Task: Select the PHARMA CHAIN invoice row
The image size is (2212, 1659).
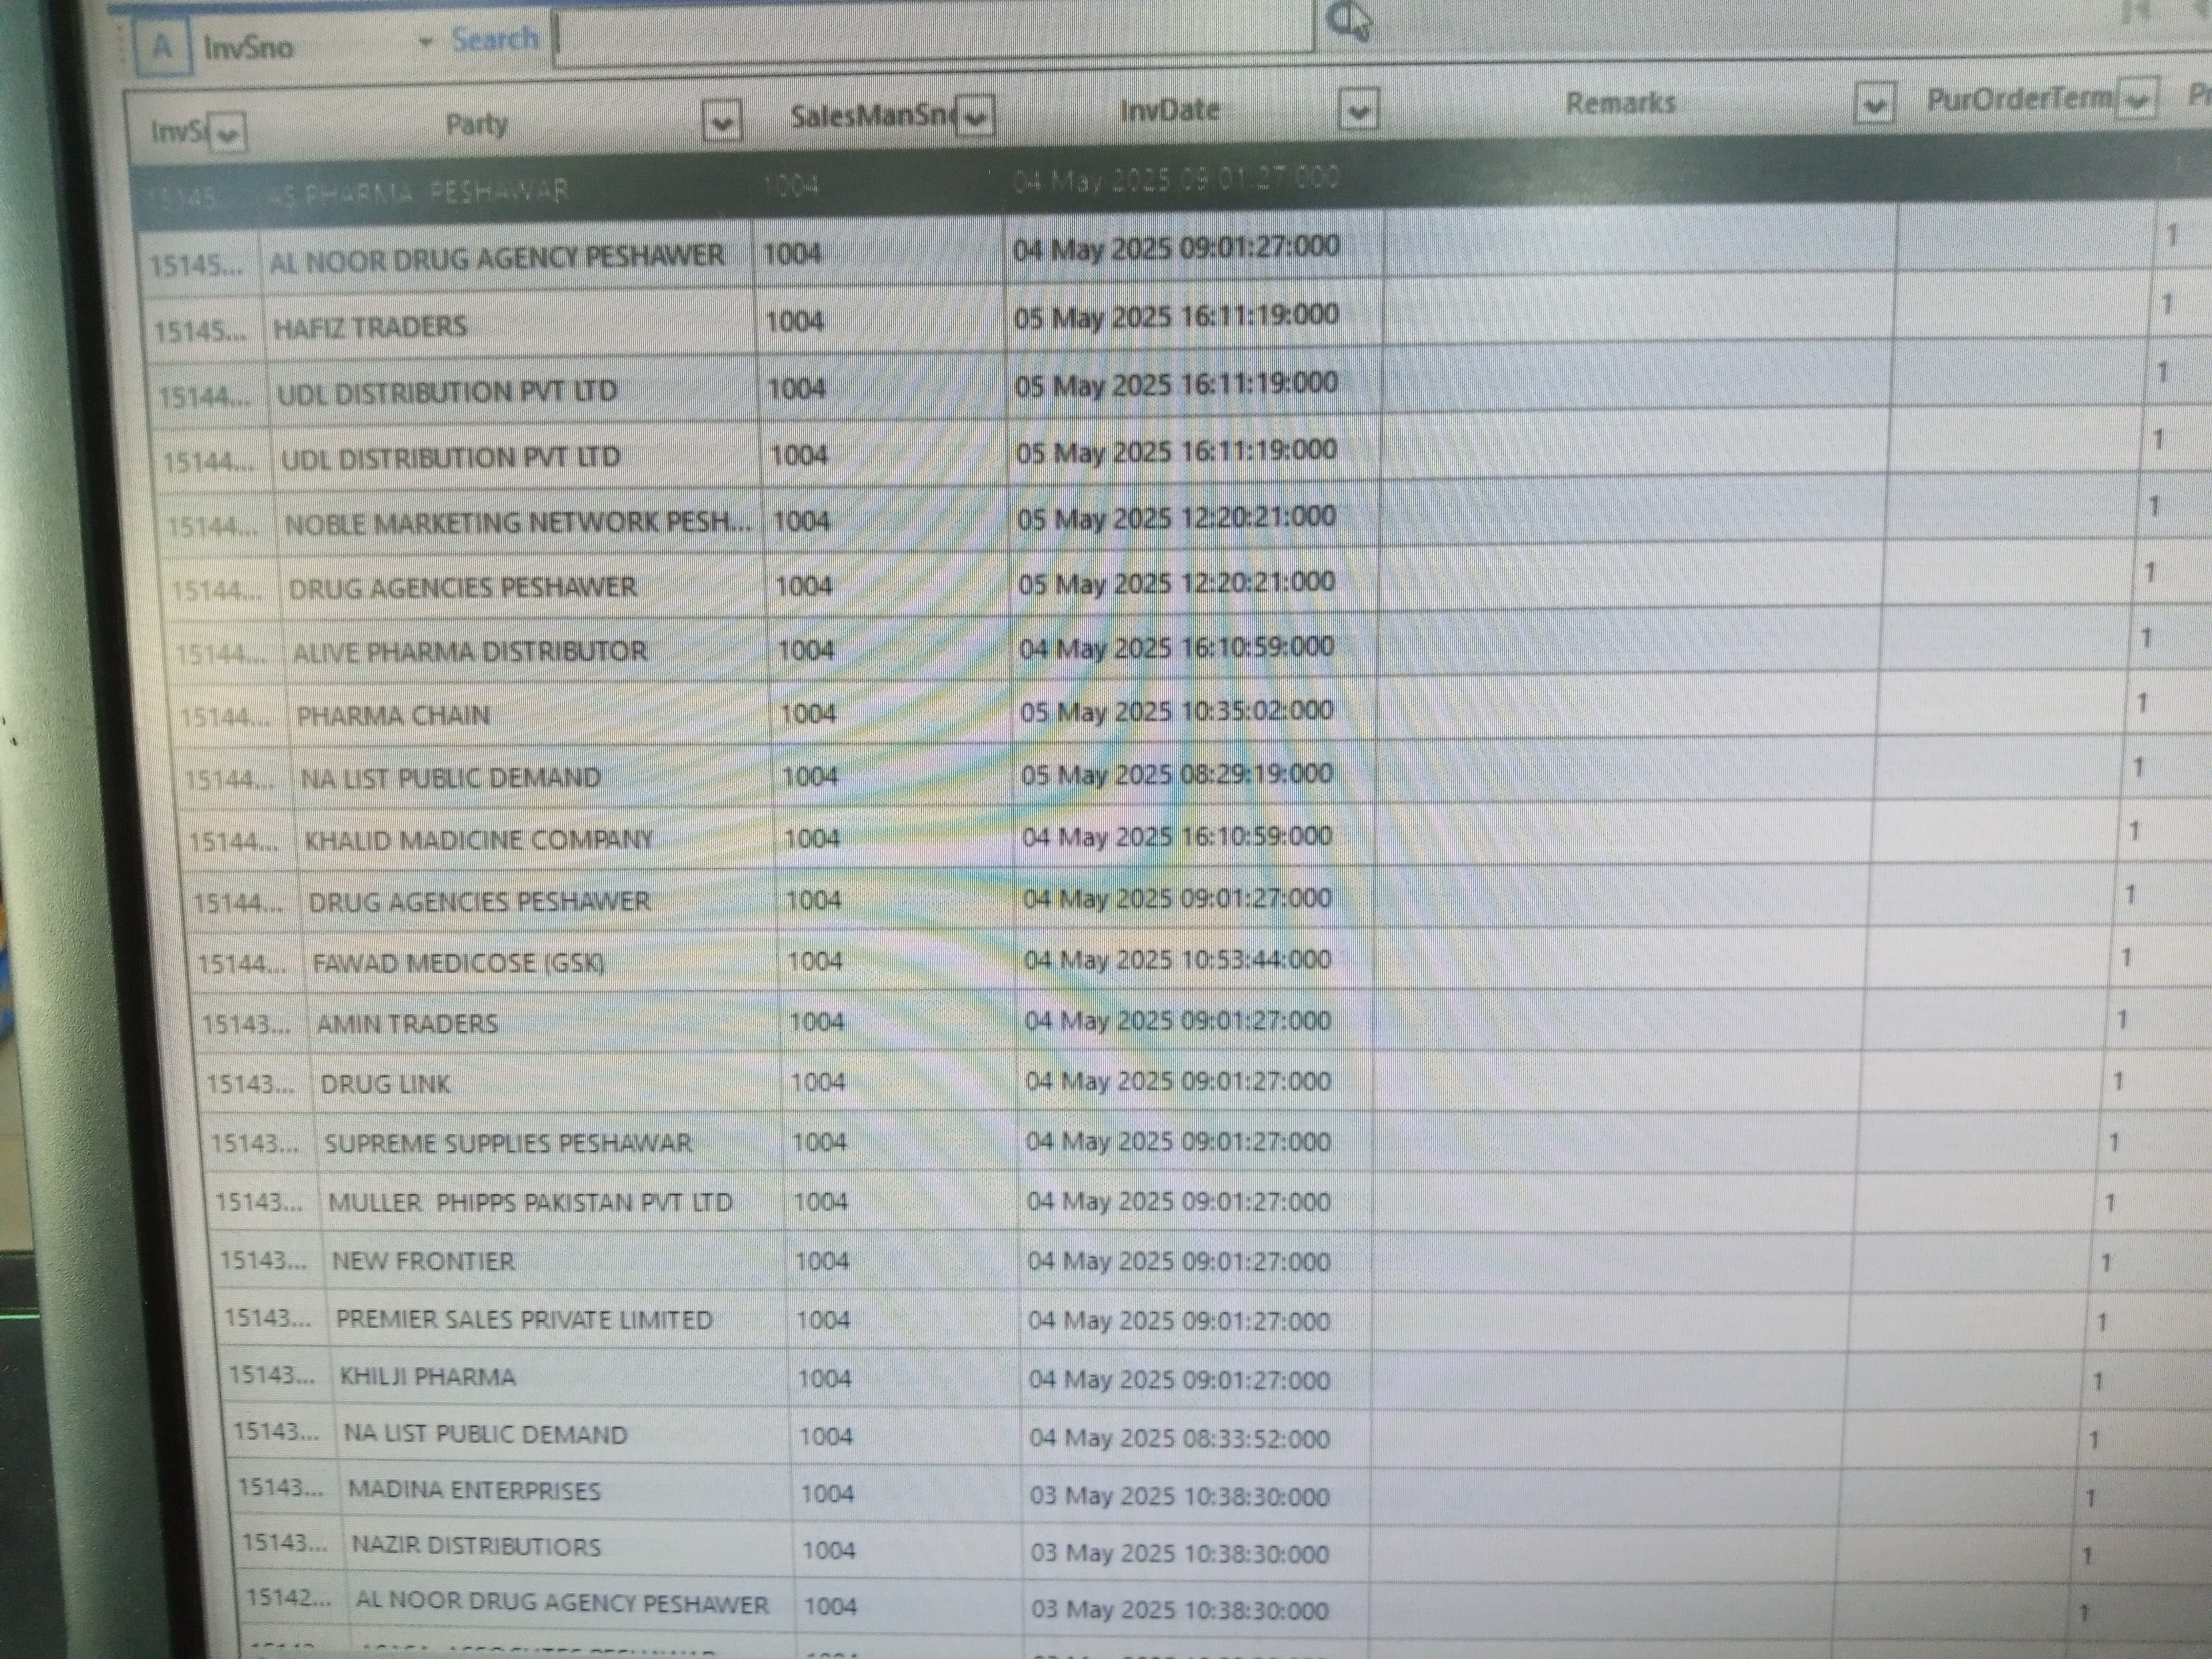Action: coord(393,716)
